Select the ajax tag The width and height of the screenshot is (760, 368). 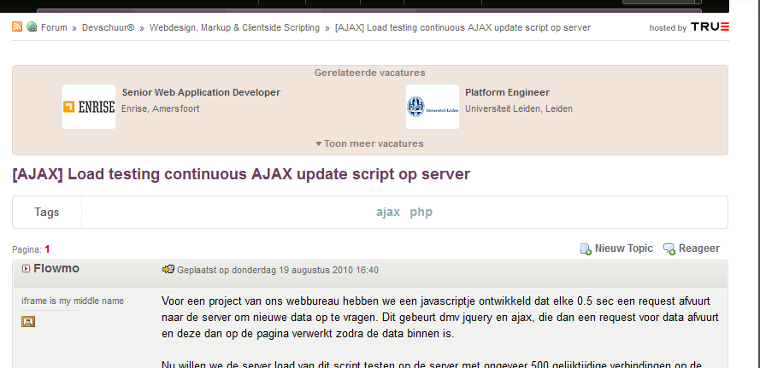[x=388, y=212]
